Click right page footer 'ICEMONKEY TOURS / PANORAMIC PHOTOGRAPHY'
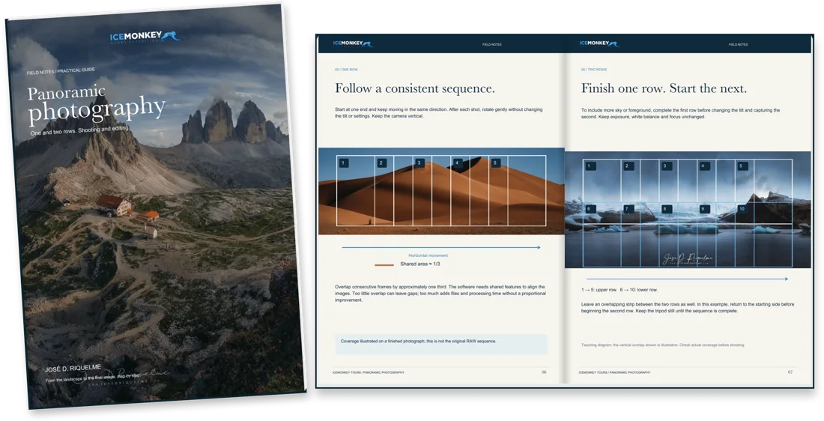824x421 pixels. [x=614, y=372]
